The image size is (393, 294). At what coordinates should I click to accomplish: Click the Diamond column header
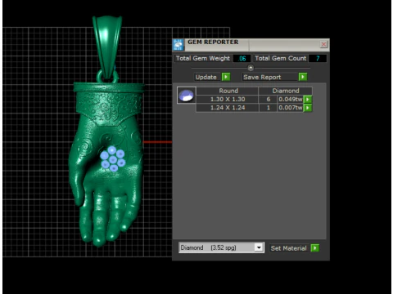286,91
